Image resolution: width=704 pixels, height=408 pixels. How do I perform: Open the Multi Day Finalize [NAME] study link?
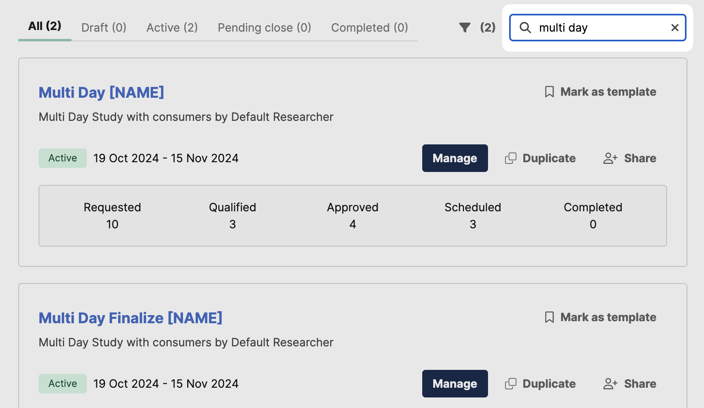point(130,318)
